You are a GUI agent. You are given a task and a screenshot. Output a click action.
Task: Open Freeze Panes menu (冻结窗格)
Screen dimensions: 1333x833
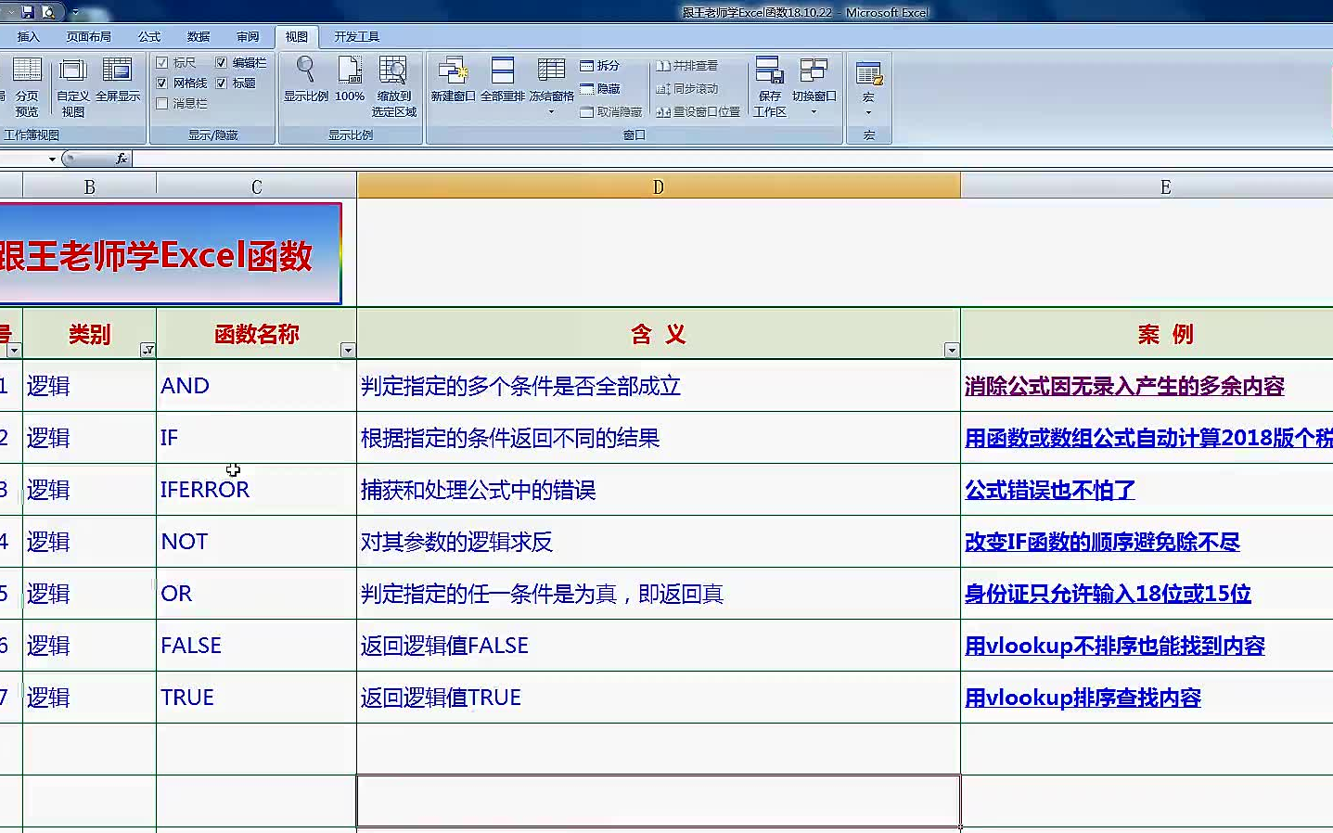click(551, 85)
